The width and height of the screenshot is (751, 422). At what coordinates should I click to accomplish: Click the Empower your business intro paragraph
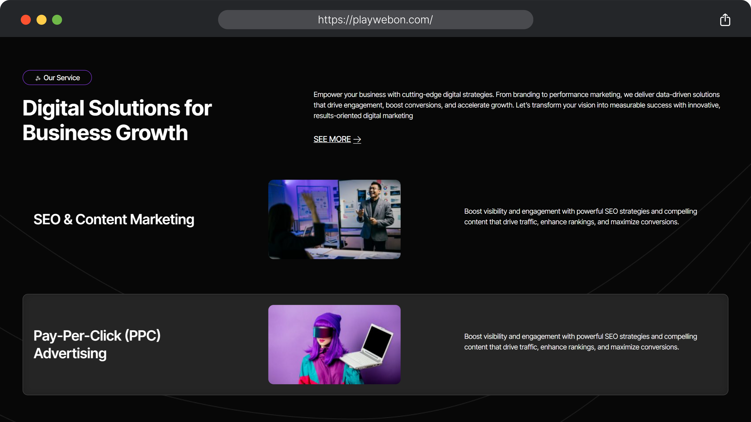click(x=517, y=105)
